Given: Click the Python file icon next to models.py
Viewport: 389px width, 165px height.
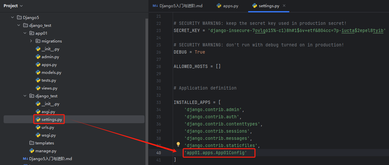Looking at the screenshot, I should click(38, 73).
